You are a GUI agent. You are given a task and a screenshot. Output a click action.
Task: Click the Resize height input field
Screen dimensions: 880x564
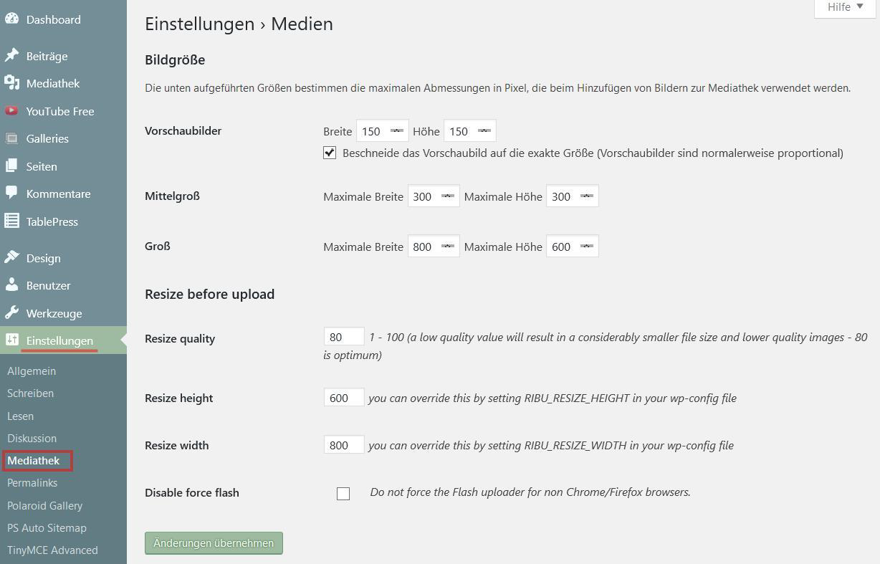point(344,398)
